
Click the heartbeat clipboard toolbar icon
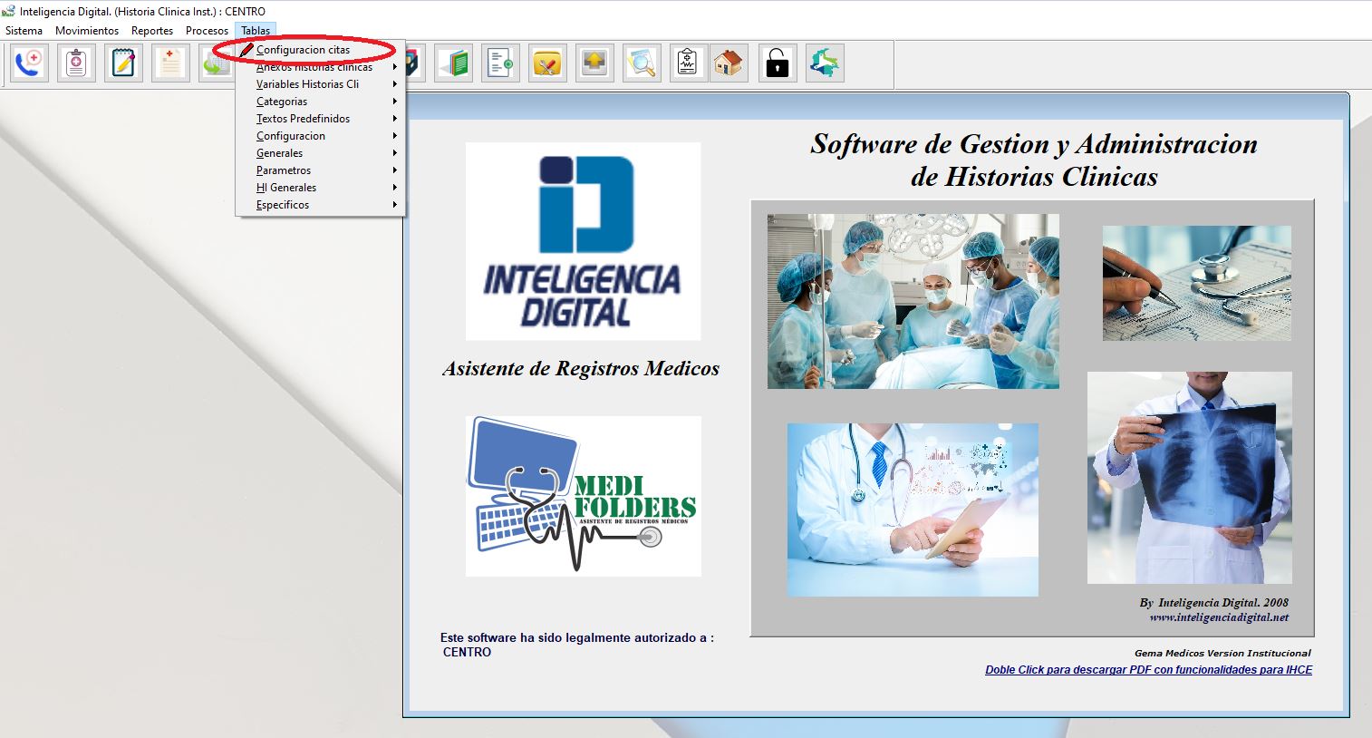tap(688, 63)
